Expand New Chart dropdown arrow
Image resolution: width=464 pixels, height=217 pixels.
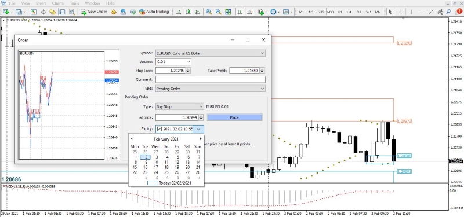coord(12,12)
